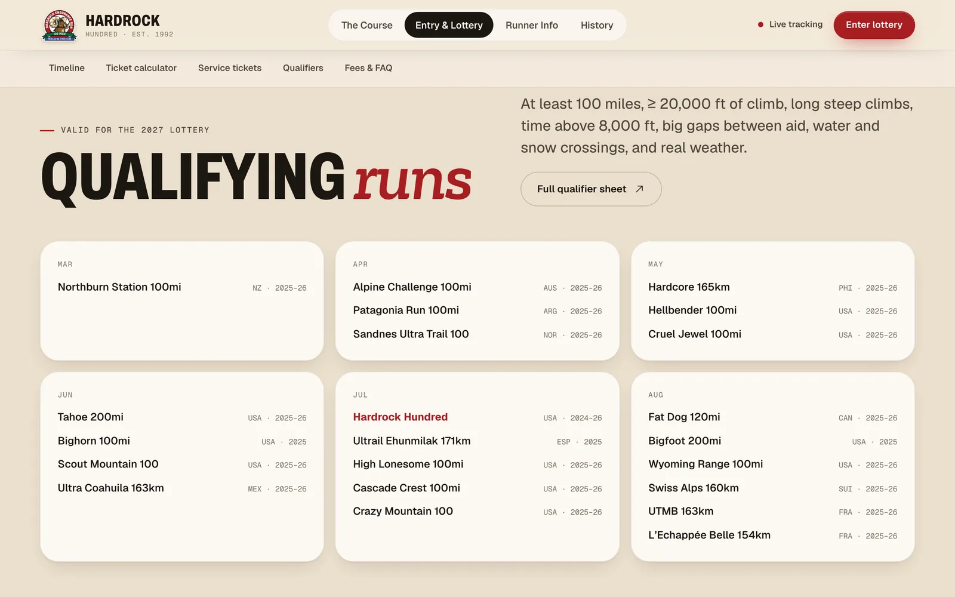
Task: Switch to Runner Info tab
Action: pyautogui.click(x=531, y=25)
